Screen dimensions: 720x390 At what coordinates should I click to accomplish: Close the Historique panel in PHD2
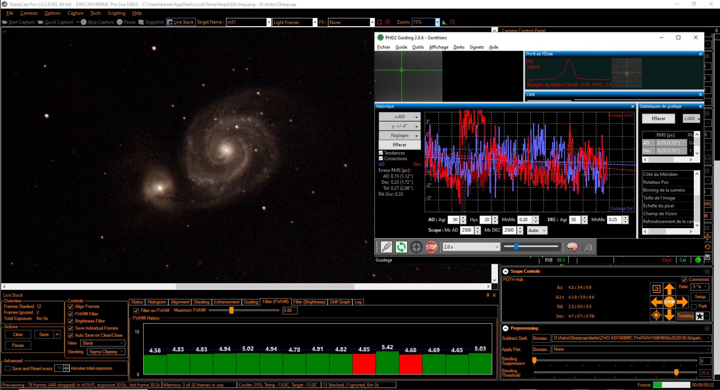click(x=633, y=107)
